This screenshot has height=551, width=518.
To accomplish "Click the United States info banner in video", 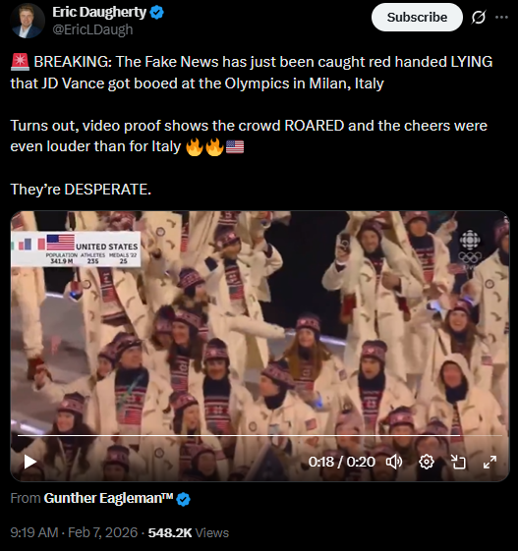I will coord(76,248).
